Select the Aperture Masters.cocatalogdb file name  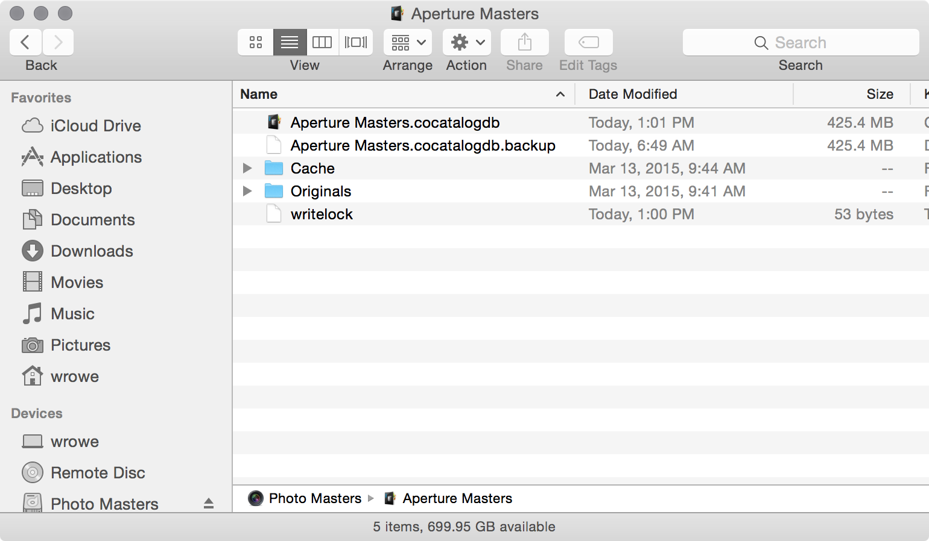pos(395,122)
